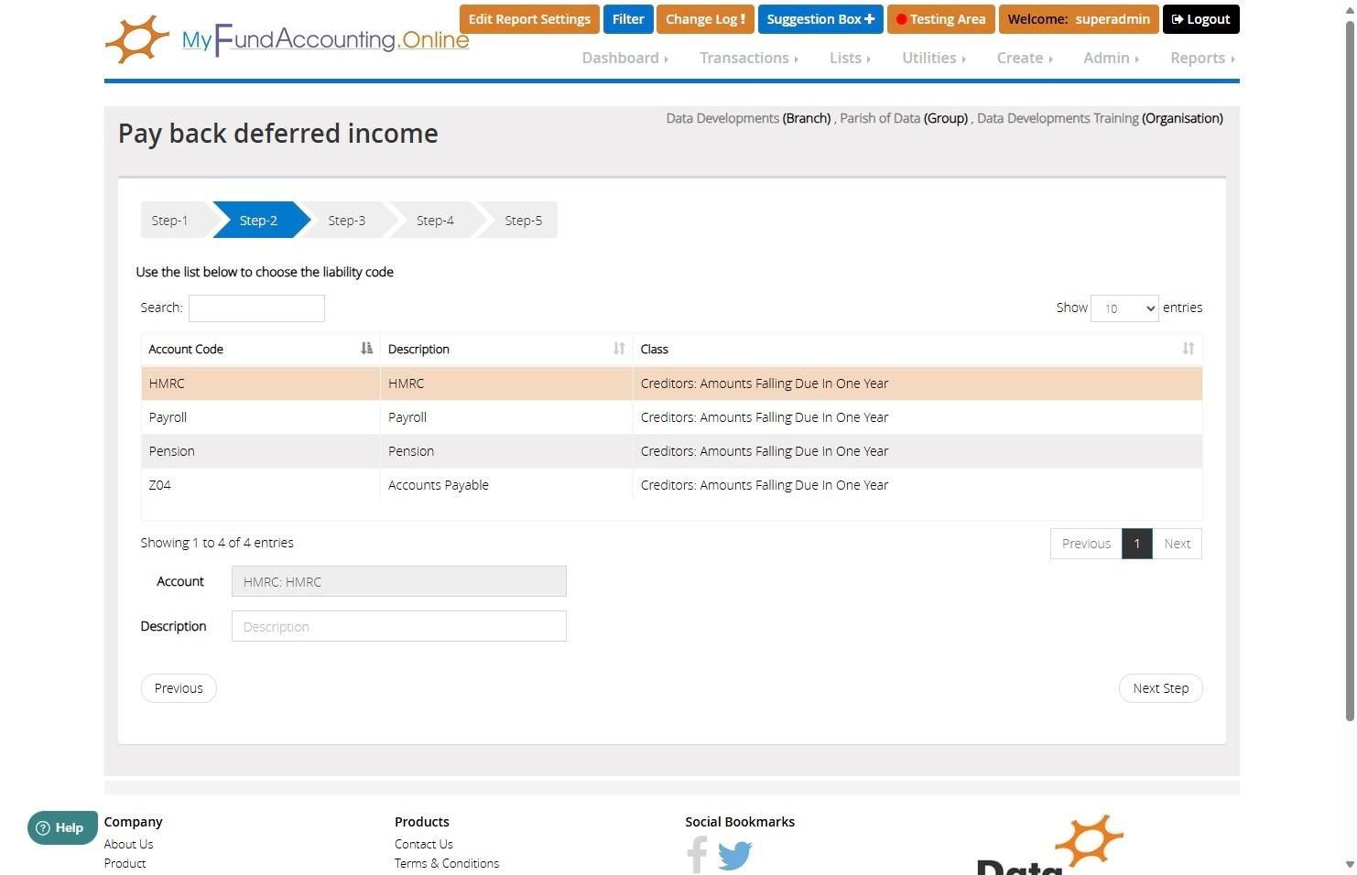1357x875 pixels.
Task: Click the table Search box
Action: 256,308
